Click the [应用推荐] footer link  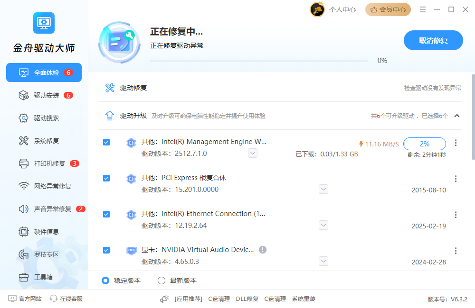point(189,299)
